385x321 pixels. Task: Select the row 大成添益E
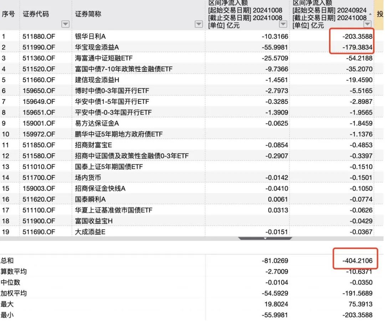click(x=187, y=232)
